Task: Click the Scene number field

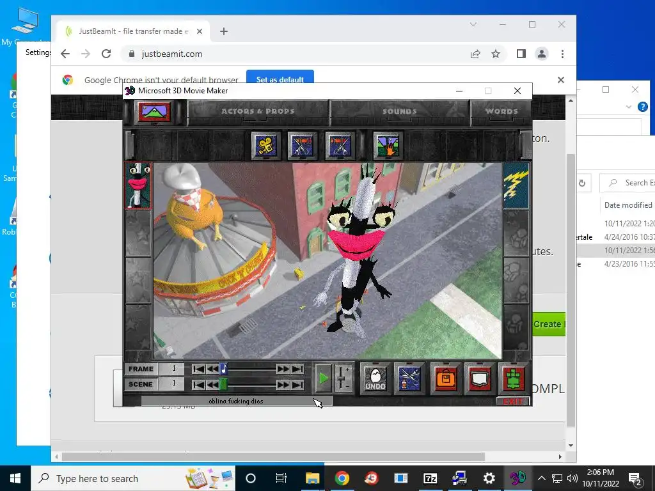Action: pos(171,384)
